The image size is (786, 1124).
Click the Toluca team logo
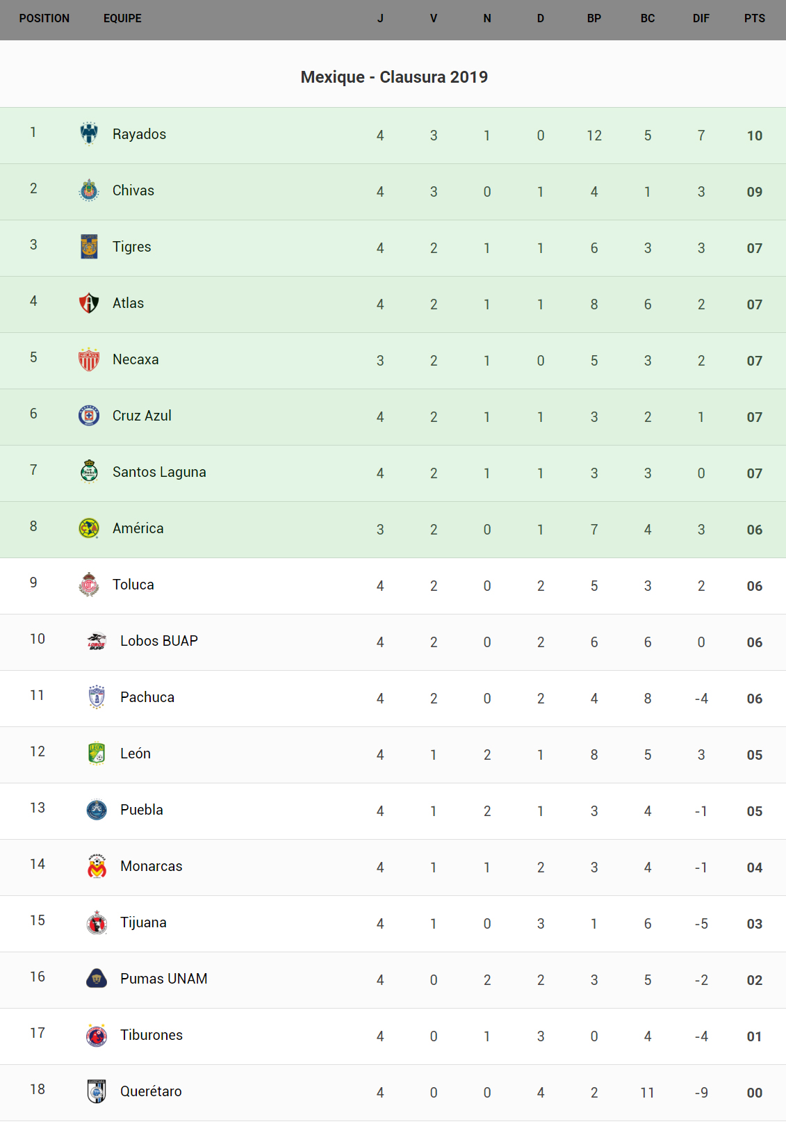pyautogui.click(x=89, y=584)
